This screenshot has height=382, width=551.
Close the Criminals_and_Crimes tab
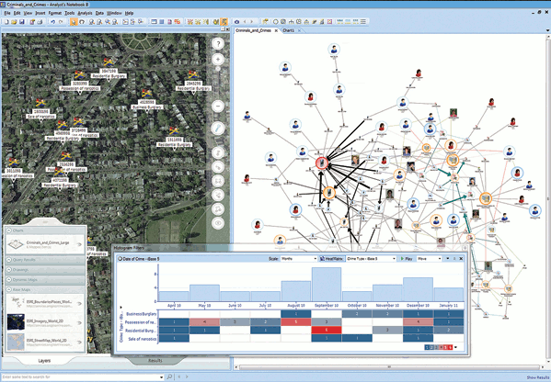click(x=276, y=30)
